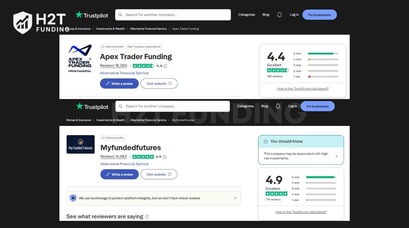Open the Blog section
This screenshot has width=409, height=228.
266,15
